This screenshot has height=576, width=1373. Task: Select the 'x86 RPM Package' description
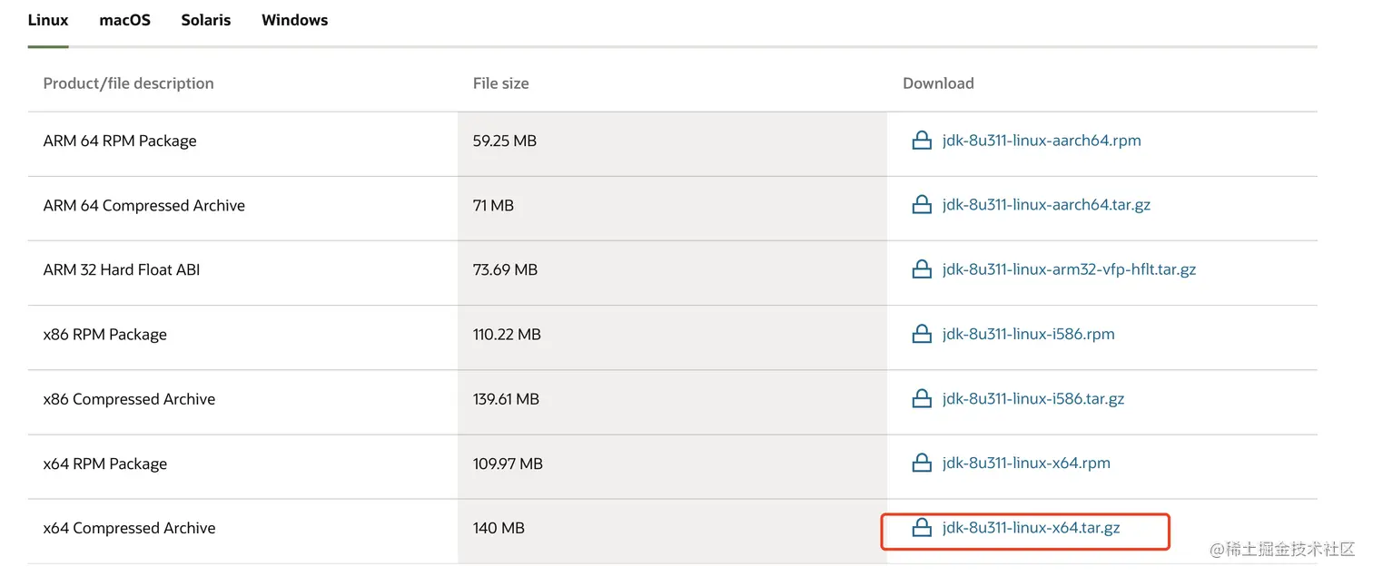coord(105,334)
